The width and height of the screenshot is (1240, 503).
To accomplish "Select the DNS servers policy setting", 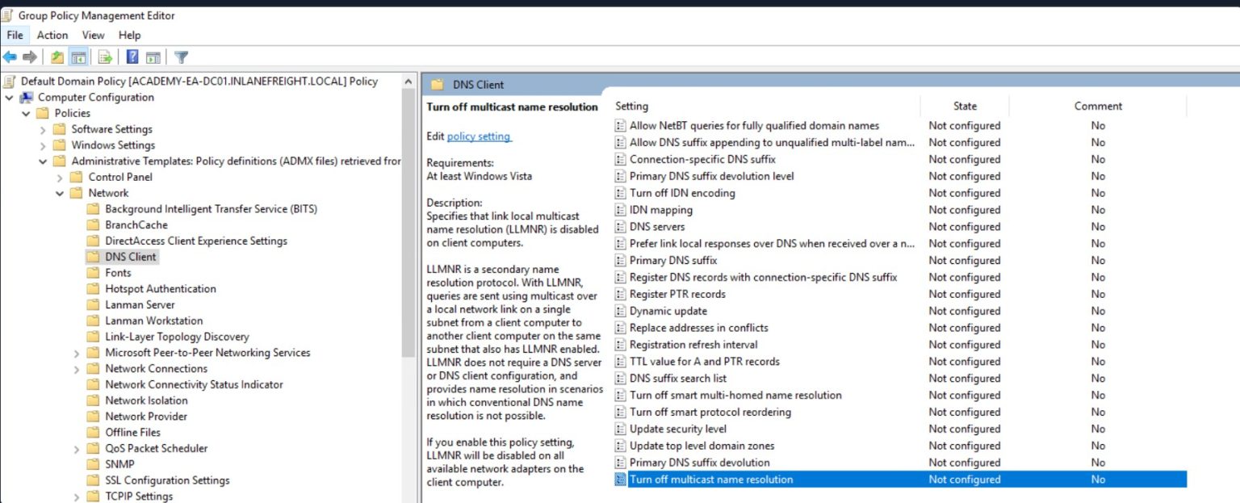I will (x=656, y=227).
